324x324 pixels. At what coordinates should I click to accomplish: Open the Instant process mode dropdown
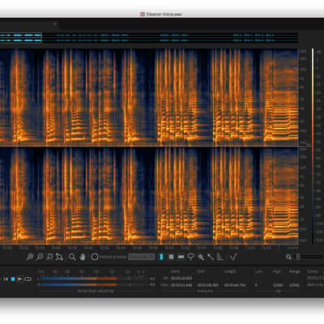(x=142, y=257)
